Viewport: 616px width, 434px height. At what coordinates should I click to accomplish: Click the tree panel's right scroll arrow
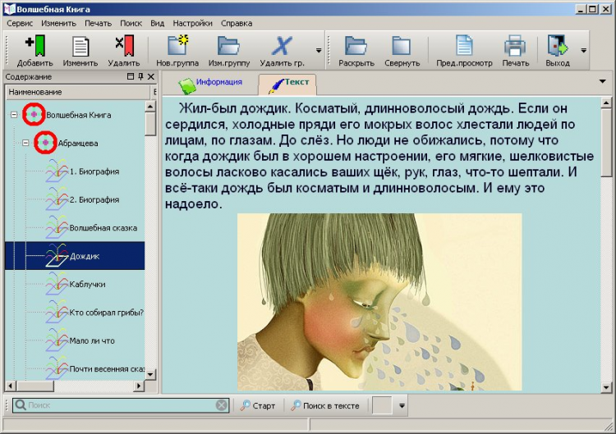click(138, 386)
